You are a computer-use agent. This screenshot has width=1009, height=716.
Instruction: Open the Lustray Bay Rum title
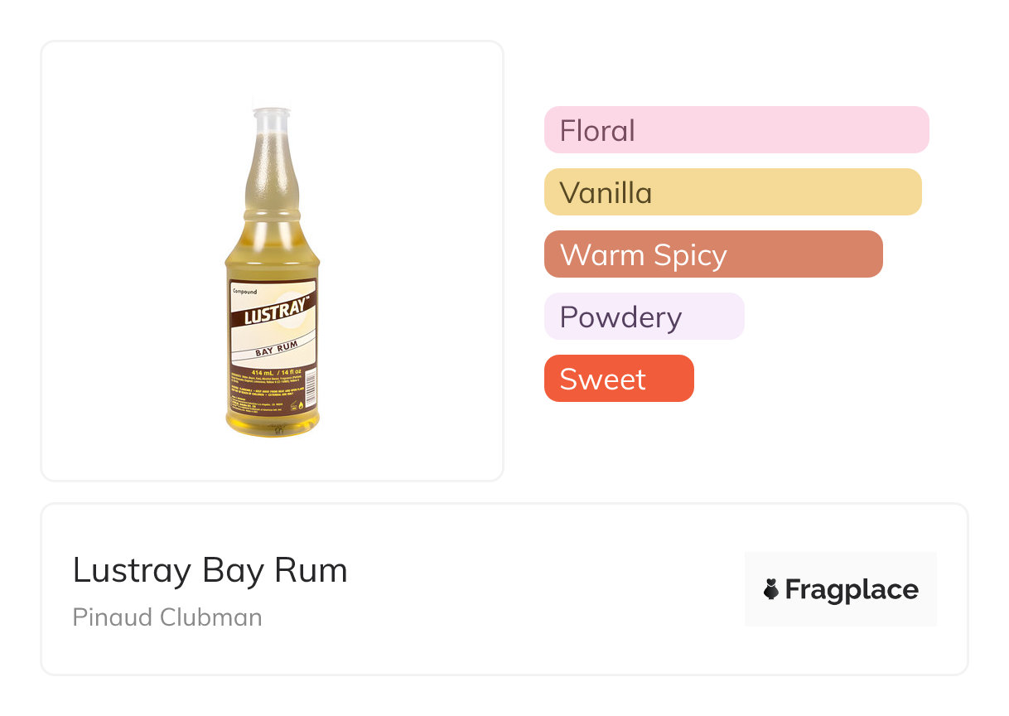[210, 570]
